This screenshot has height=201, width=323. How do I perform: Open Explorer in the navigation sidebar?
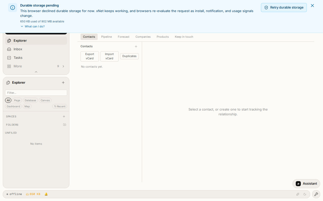[36, 41]
